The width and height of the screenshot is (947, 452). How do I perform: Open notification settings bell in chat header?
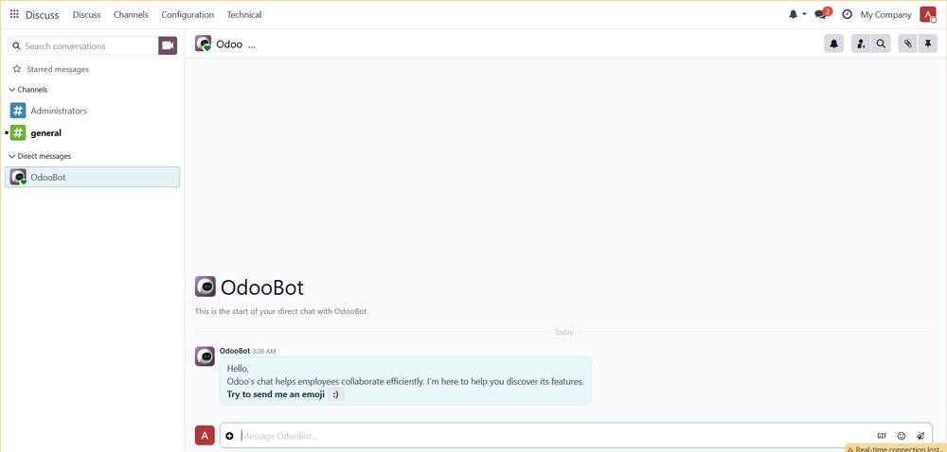click(834, 43)
